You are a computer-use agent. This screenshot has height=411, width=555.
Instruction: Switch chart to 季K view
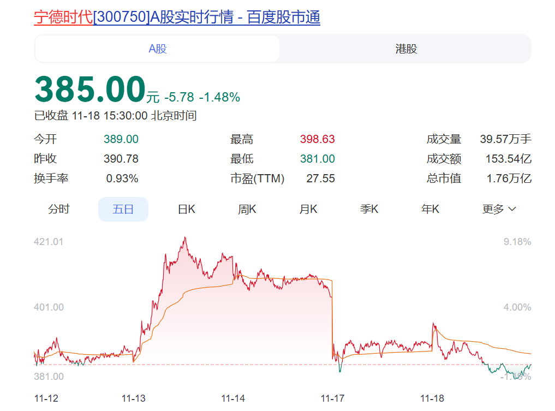tap(369, 209)
